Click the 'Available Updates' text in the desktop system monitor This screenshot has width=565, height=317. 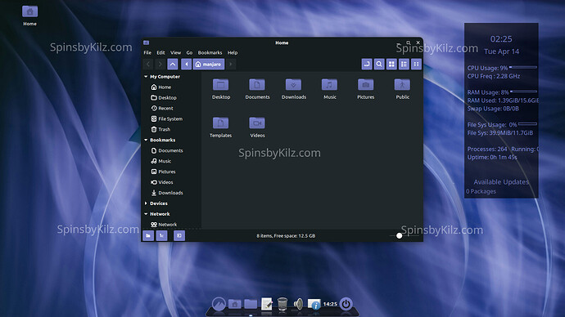coord(501,182)
